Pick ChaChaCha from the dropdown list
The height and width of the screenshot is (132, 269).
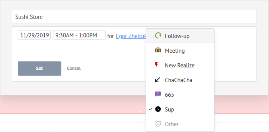click(180, 80)
